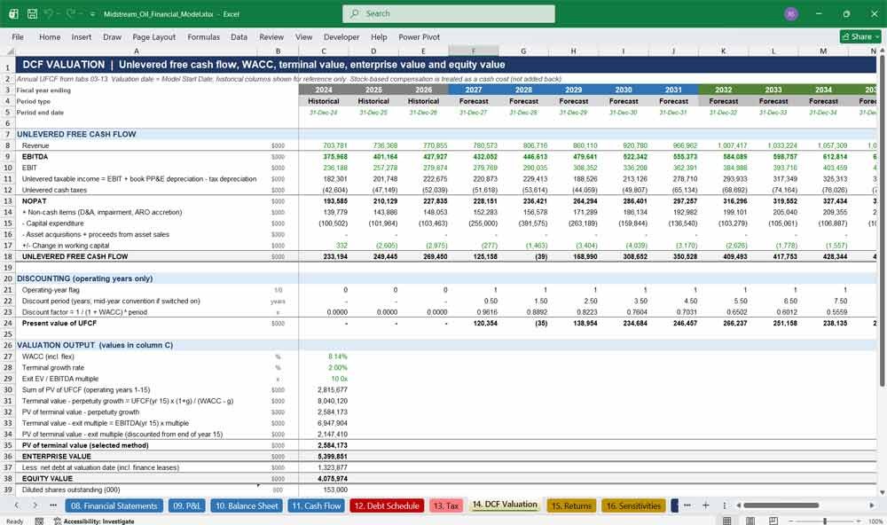This screenshot has height=525, width=887.
Task: Switch to the Home ribbon tab
Action: coord(50,36)
